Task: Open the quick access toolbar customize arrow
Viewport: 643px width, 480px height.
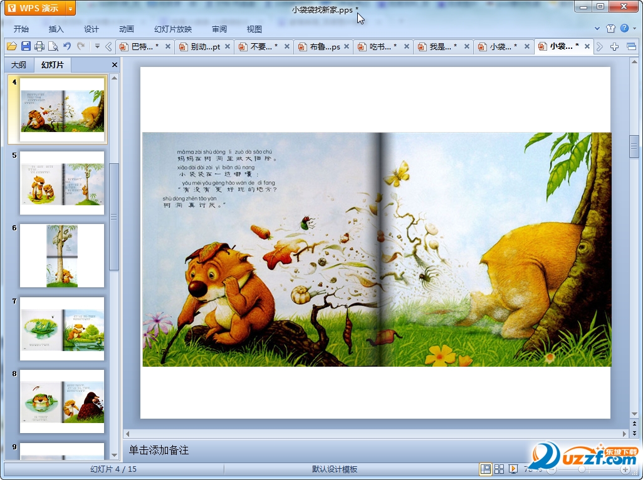Action: point(97,46)
